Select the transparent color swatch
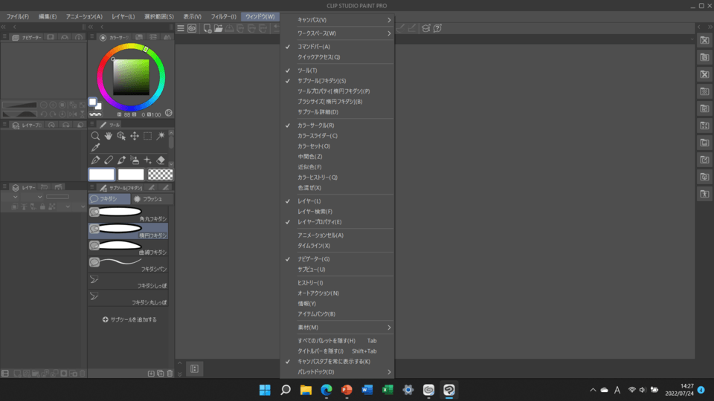The height and width of the screenshot is (401, 714). click(x=161, y=175)
